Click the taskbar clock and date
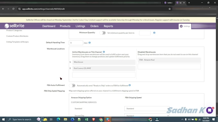The image size is (218, 122). (x=206, y=119)
